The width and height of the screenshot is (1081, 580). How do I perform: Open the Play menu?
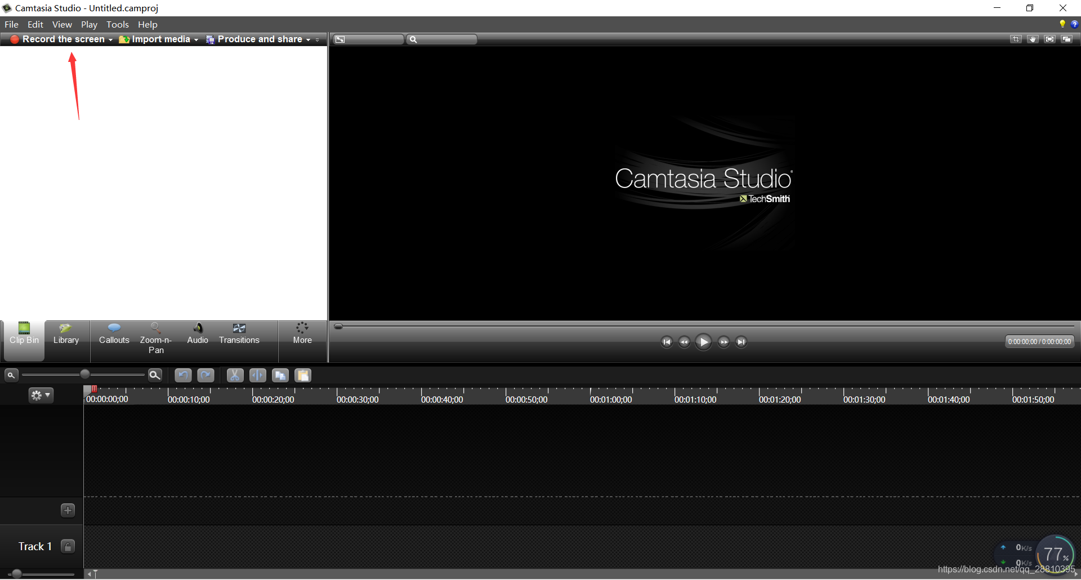pos(89,25)
